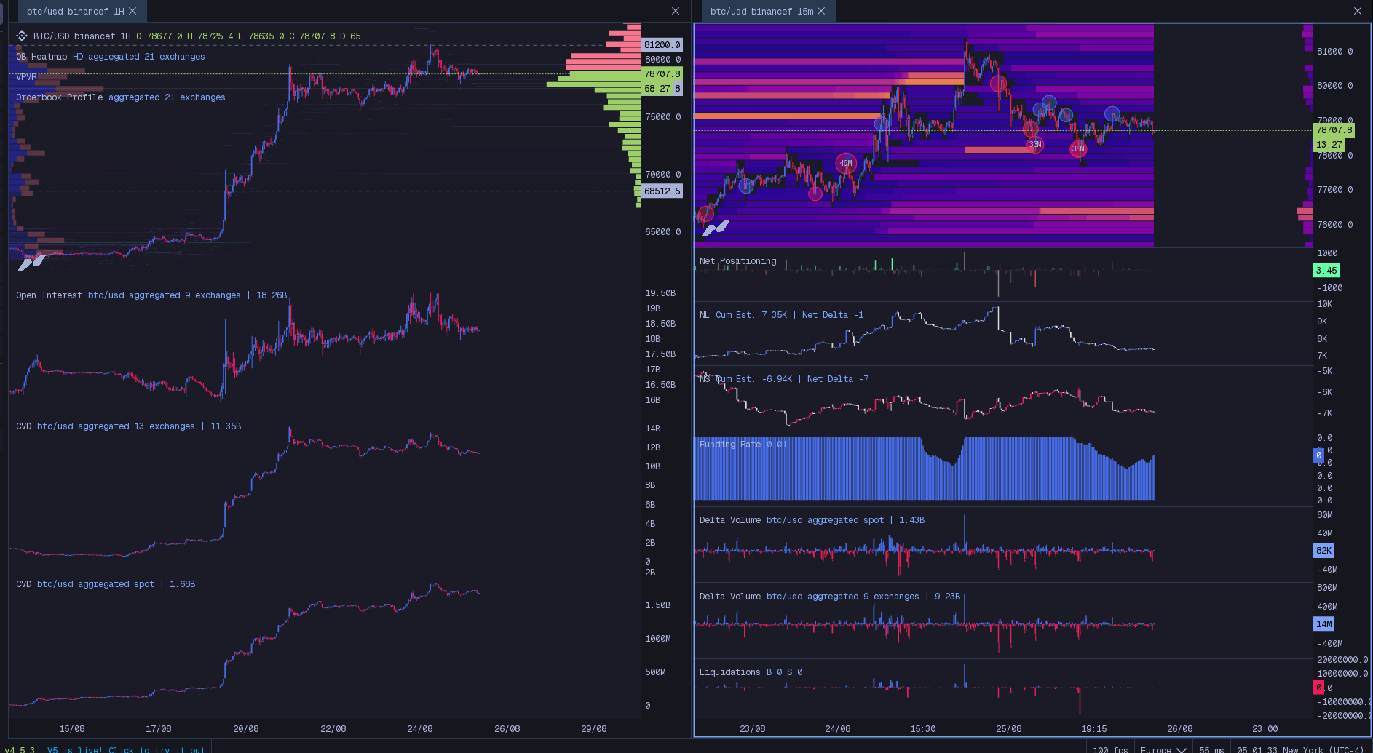
Task: Open the Europe server region dropdown
Action: (1163, 749)
